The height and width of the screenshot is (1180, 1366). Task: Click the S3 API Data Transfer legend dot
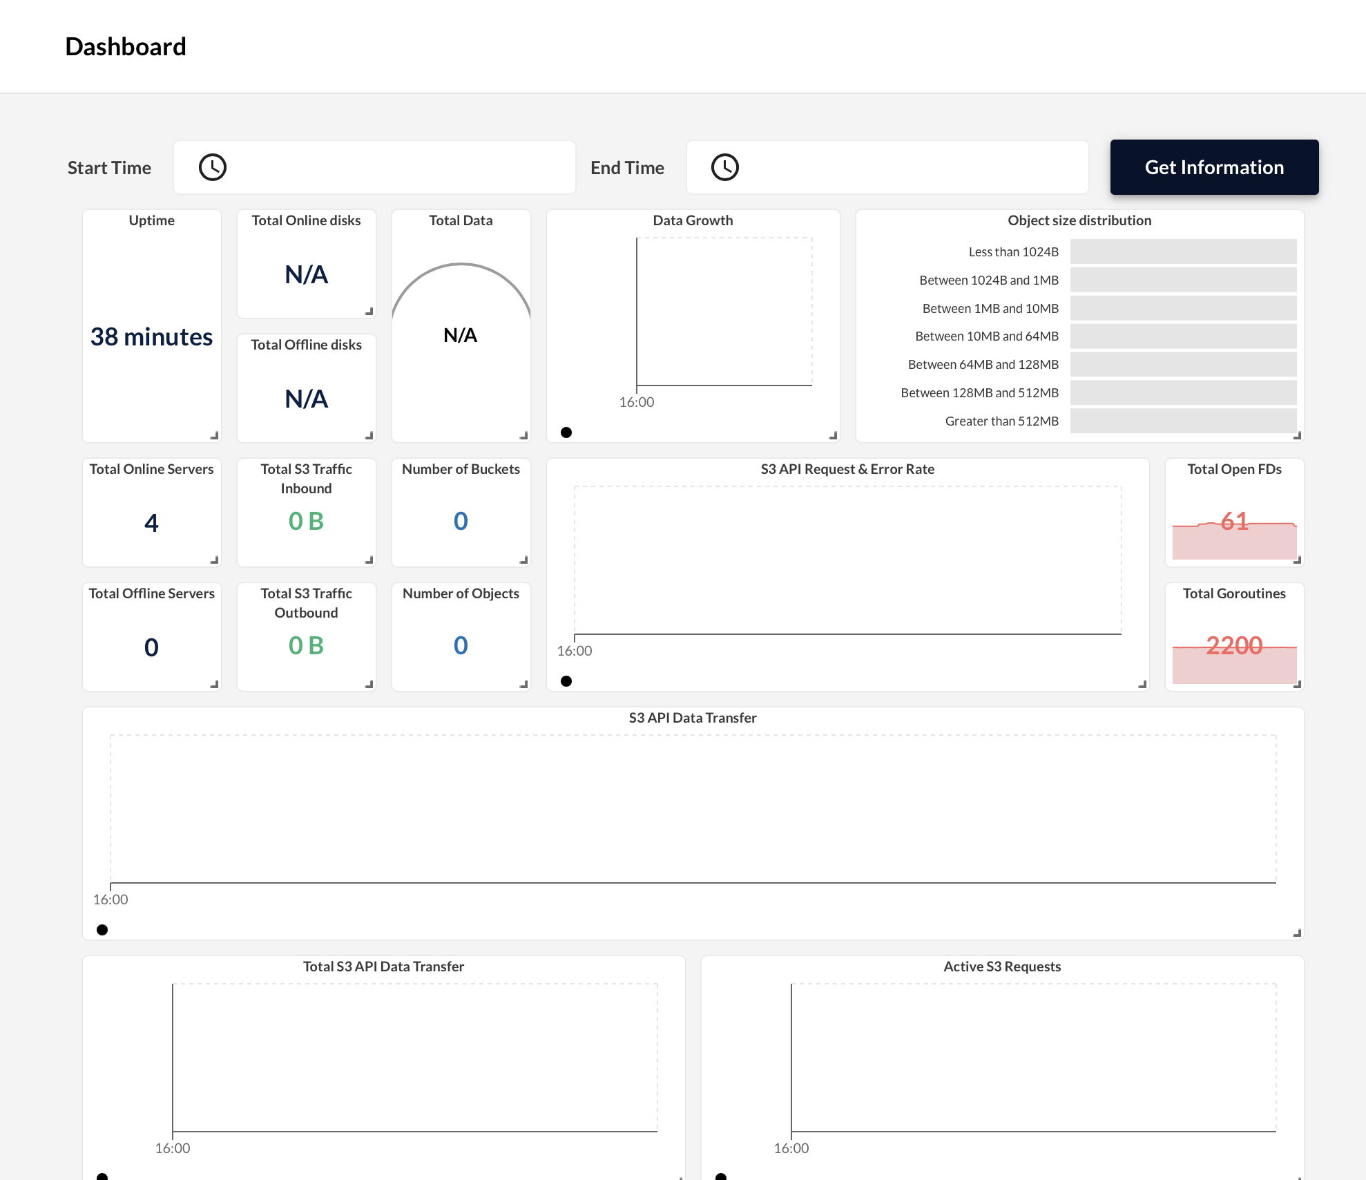pos(102,930)
